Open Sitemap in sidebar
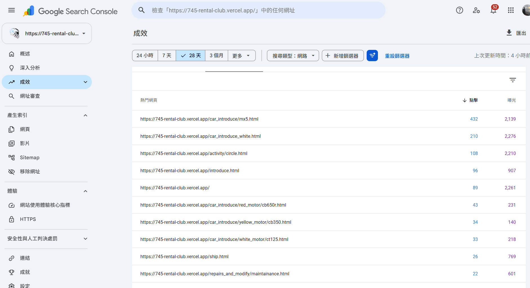Screen dimensions: 530x288 (47, 158)
